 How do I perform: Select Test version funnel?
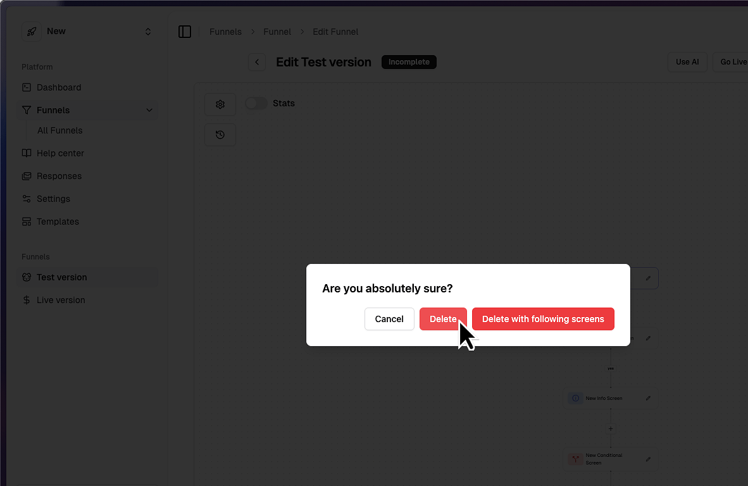88,277
